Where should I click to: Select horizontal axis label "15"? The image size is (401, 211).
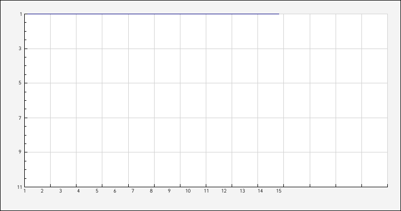coord(279,191)
